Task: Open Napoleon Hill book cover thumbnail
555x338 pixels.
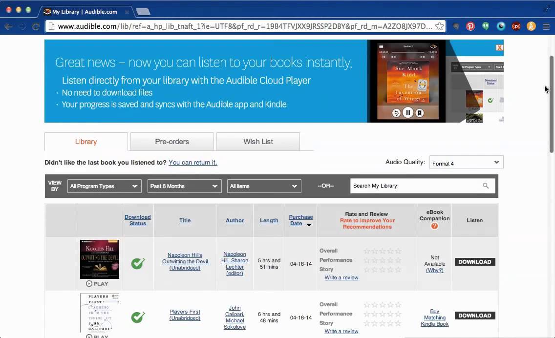Action: pyautogui.click(x=100, y=259)
